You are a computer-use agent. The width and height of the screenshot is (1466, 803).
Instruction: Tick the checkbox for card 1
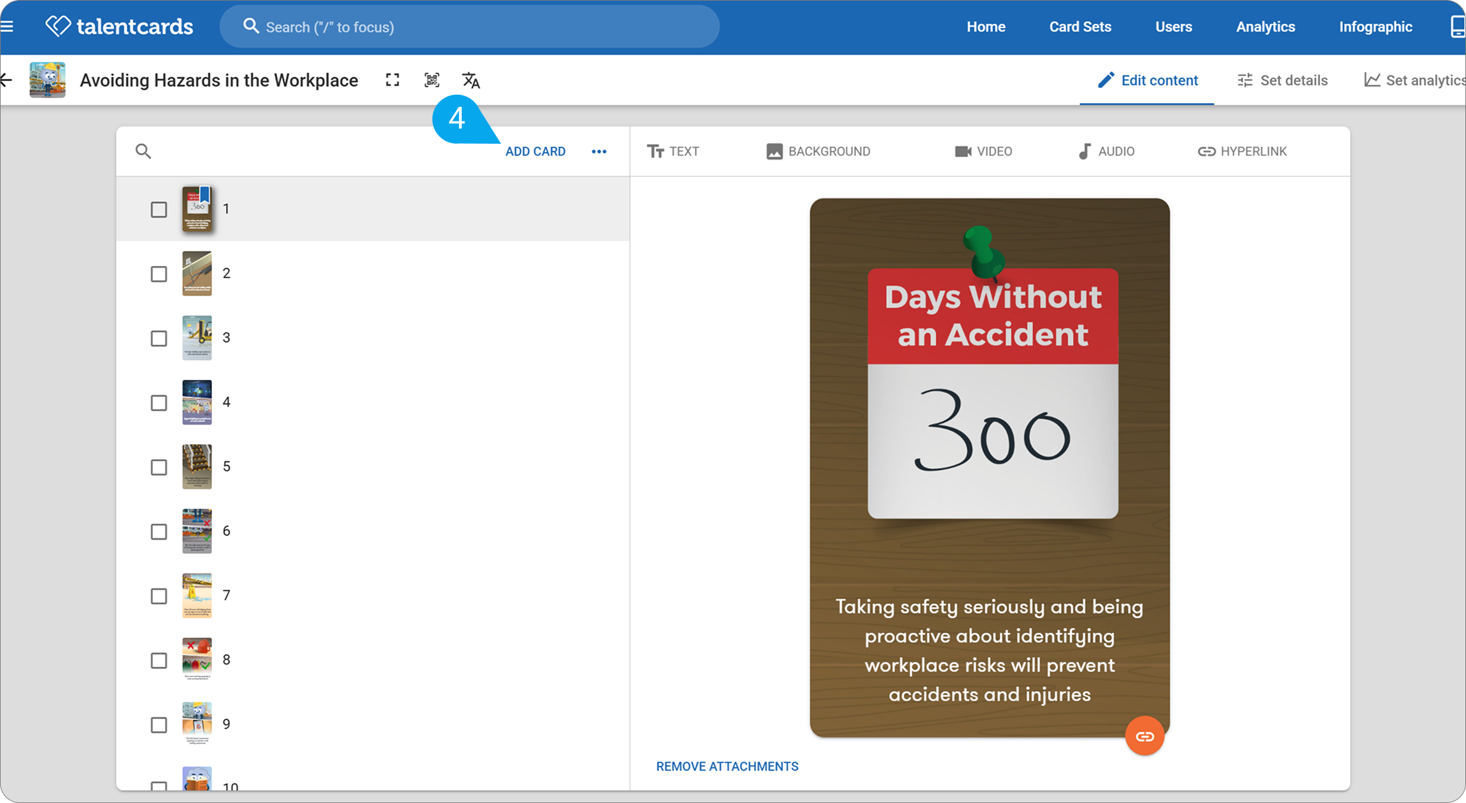[159, 209]
